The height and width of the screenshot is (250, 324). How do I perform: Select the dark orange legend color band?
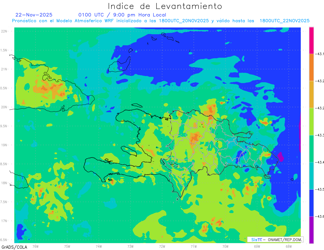tap(311, 67)
